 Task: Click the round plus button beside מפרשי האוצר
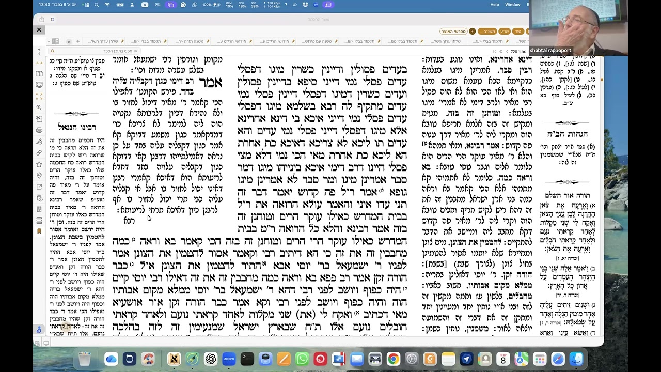tap(472, 32)
